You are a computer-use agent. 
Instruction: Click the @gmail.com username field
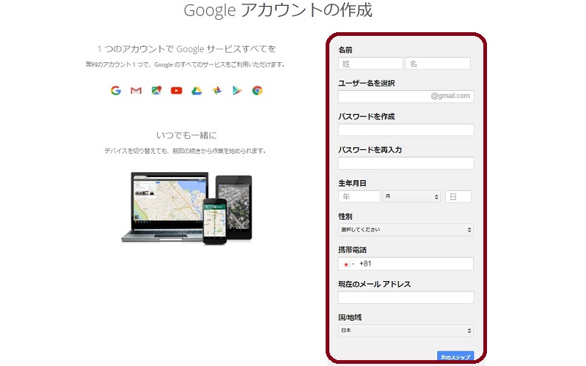406,96
